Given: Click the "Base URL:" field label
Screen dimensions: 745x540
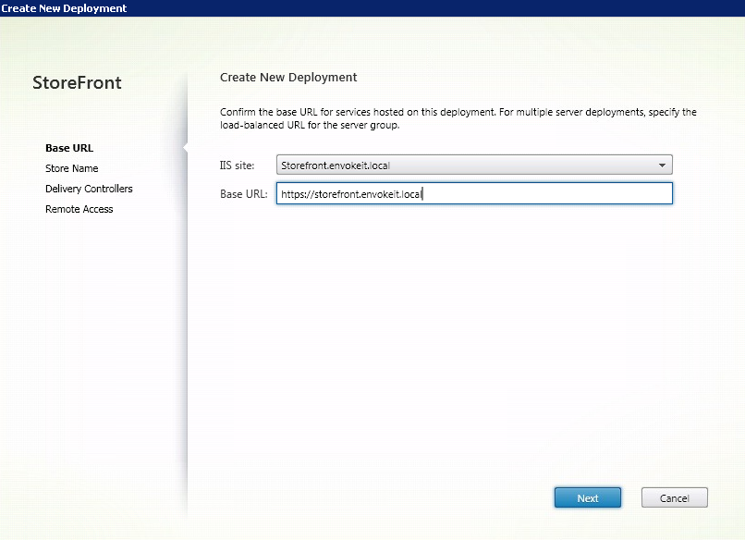Looking at the screenshot, I should point(244,194).
